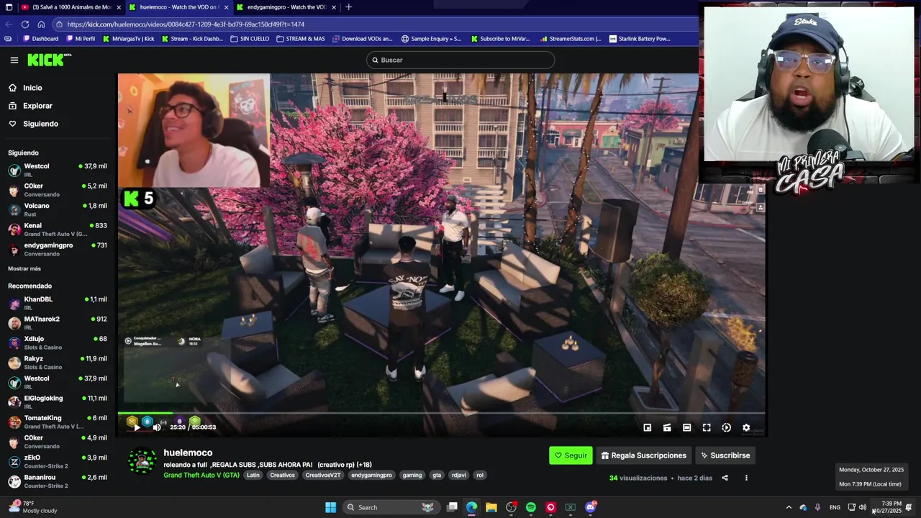
Task: Open the Mi Perfil bookmark
Action: coord(81,39)
